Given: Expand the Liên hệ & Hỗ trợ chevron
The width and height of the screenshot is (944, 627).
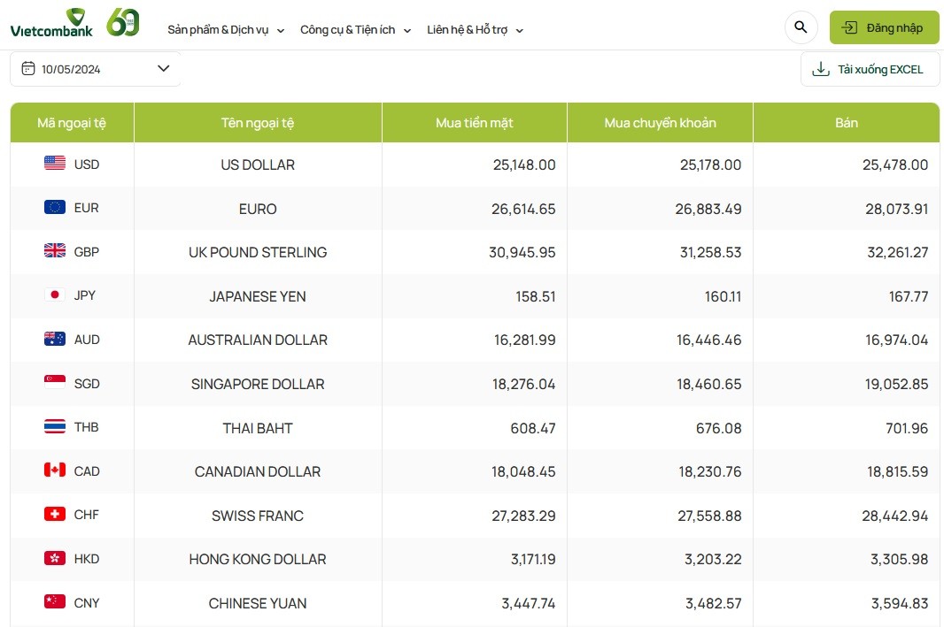Looking at the screenshot, I should [519, 31].
